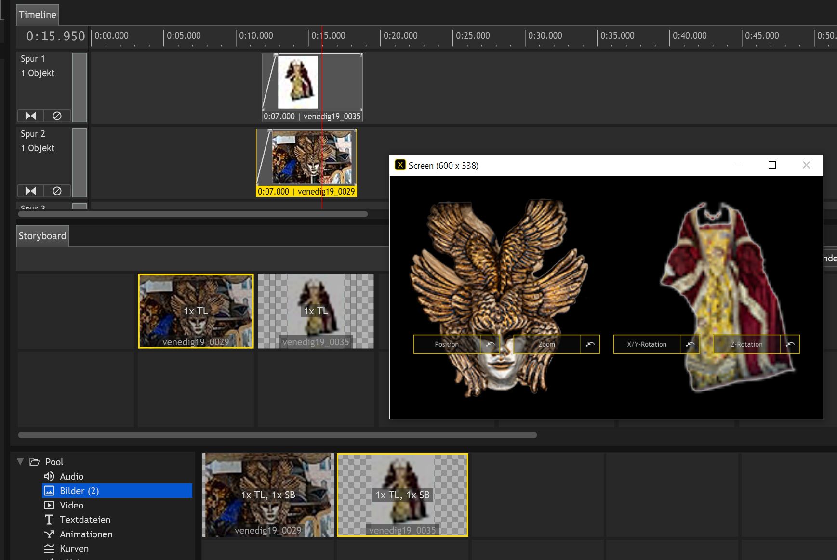Click the transition icon on Spur 1
The image size is (837, 560).
pyautogui.click(x=31, y=116)
